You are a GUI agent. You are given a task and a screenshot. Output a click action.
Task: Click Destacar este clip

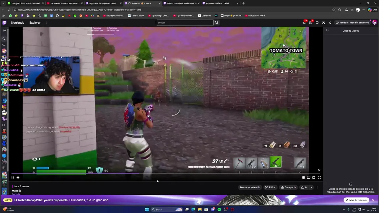(250, 187)
